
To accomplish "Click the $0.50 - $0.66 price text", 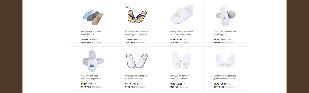I will 87,84.
